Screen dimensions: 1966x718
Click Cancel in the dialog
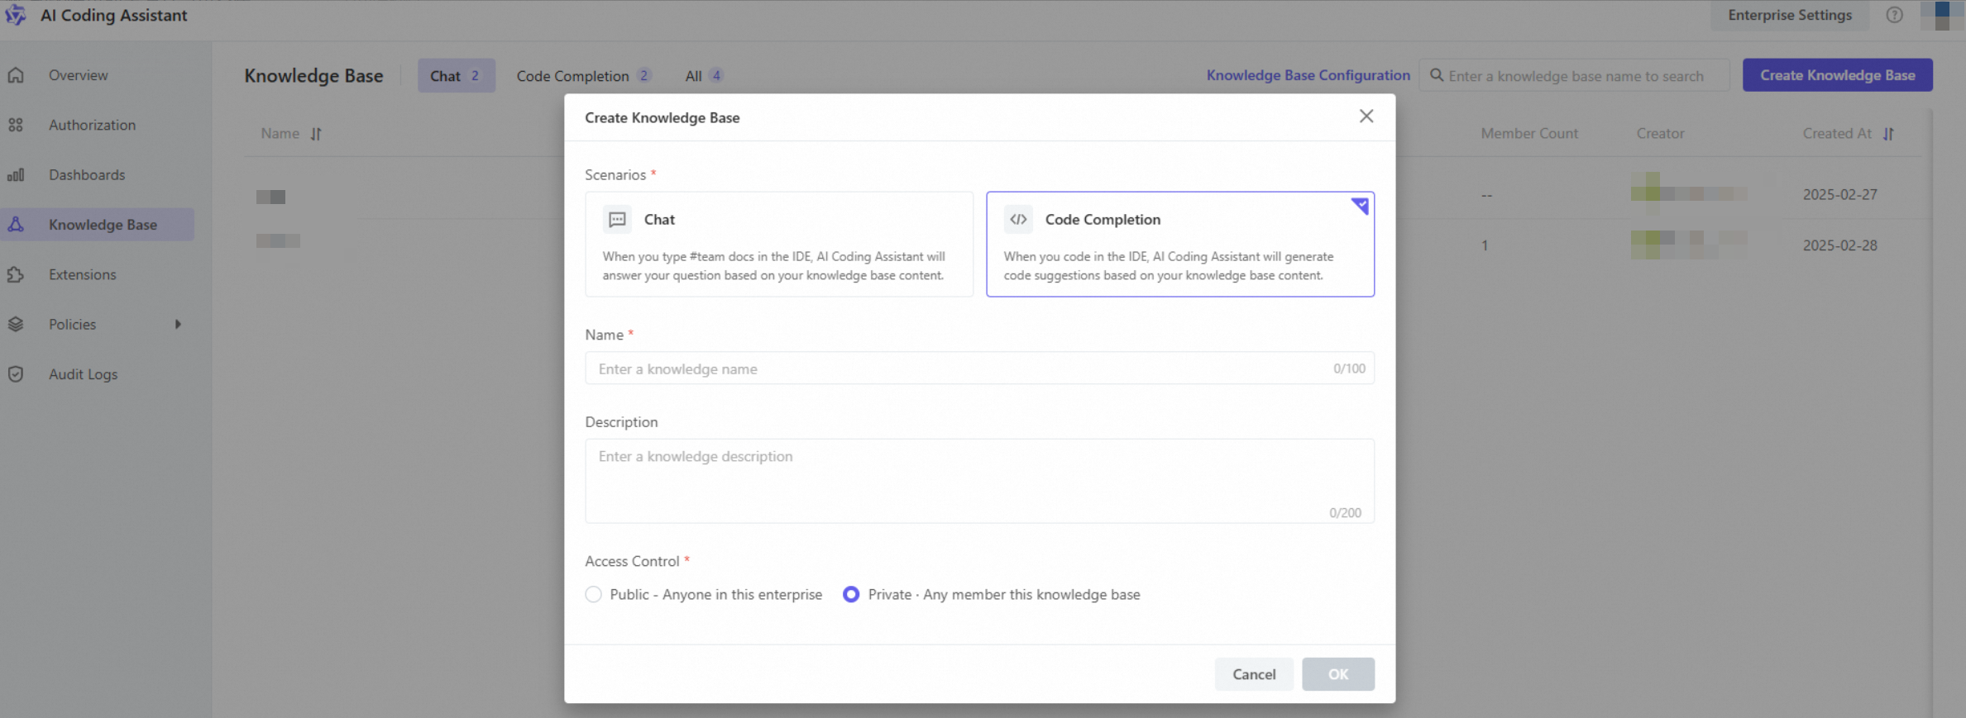[x=1253, y=674]
